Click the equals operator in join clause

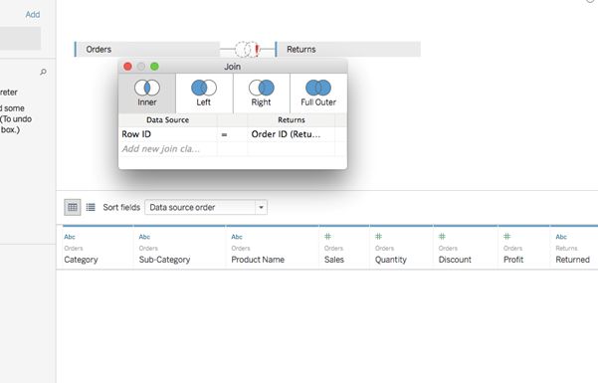click(x=224, y=134)
